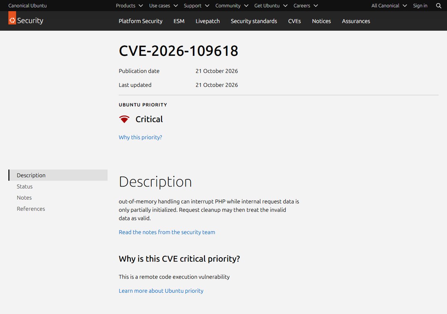
Task: Click 'This is a remote code execution vulnerability'
Action: [x=174, y=277]
